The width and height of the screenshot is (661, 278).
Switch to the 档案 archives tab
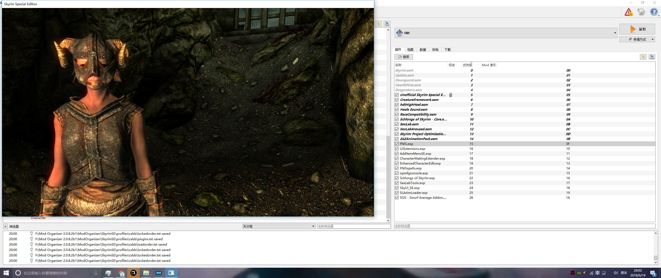click(410, 50)
